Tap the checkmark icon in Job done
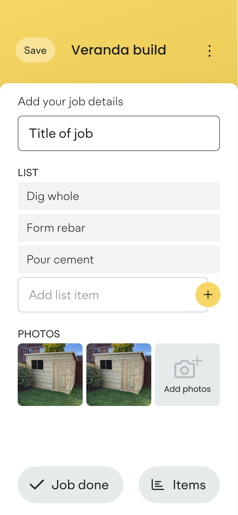 click(x=37, y=485)
